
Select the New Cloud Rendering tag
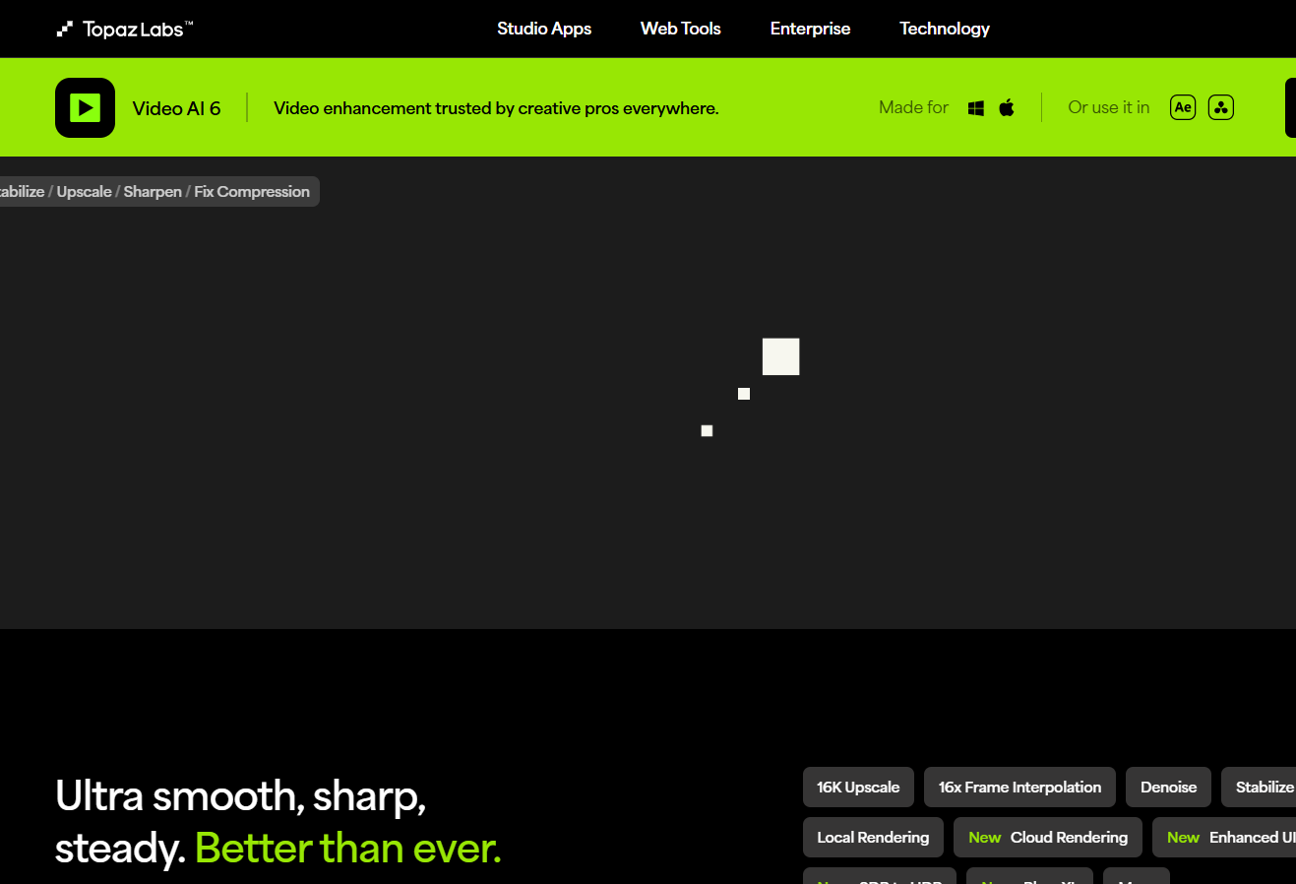pyautogui.click(x=1048, y=837)
